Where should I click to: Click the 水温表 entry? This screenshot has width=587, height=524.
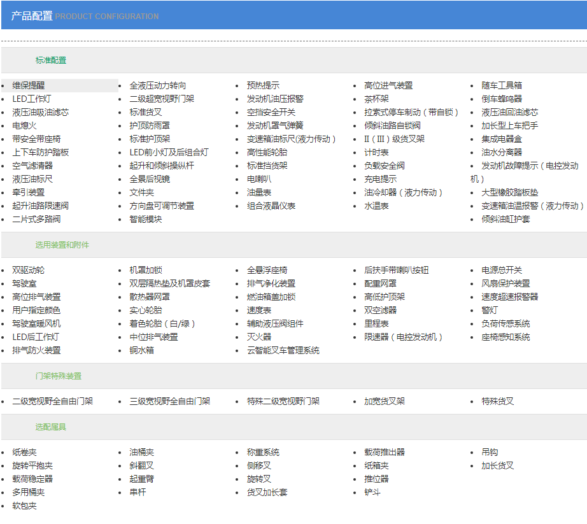coord(376,206)
